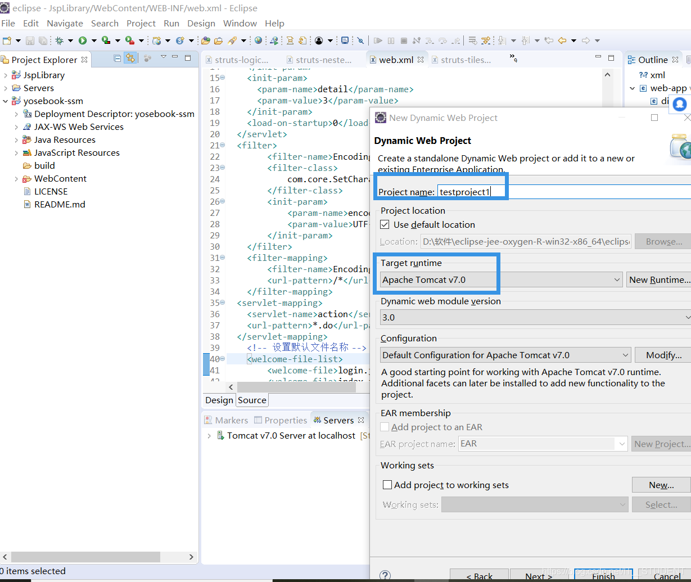Expand the Tomcat v7.0 Server entry

(209, 436)
